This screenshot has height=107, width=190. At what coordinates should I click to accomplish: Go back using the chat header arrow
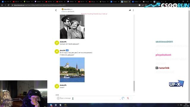coord(56,10)
